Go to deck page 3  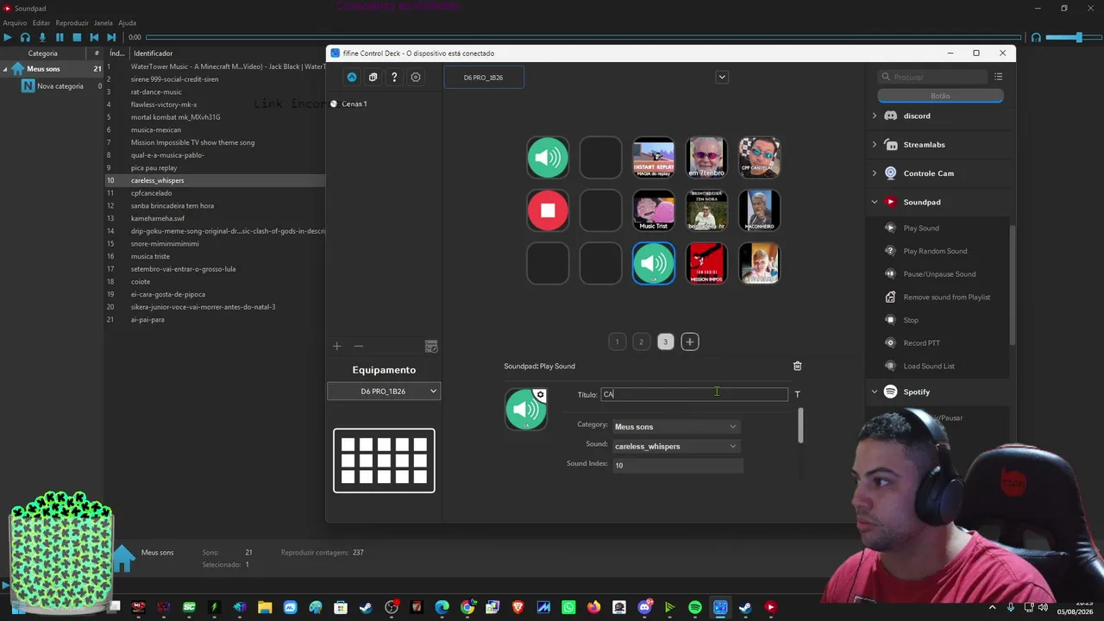click(665, 342)
